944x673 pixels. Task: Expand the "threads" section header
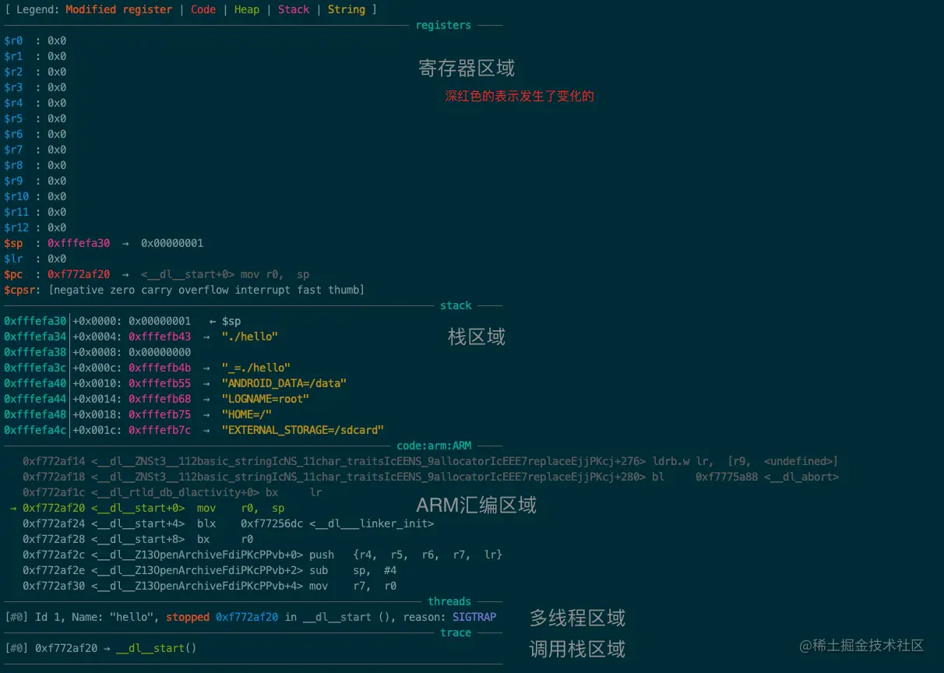tap(449, 601)
